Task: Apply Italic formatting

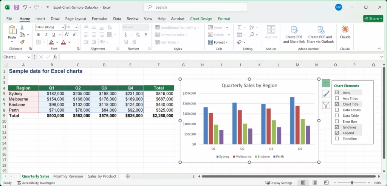Action: point(46,35)
